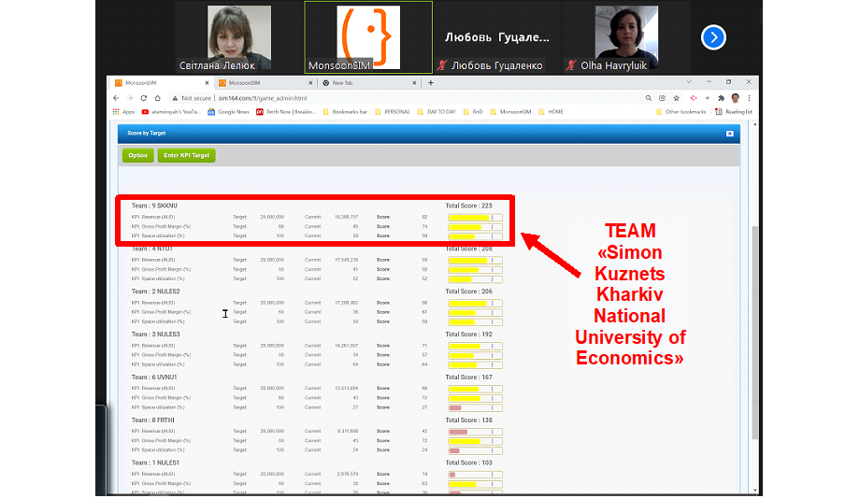This screenshot has height=498, width=860.
Task: Bookmark this page with the star
Action: coord(676,98)
